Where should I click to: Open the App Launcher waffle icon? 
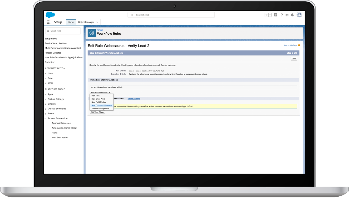(49, 22)
